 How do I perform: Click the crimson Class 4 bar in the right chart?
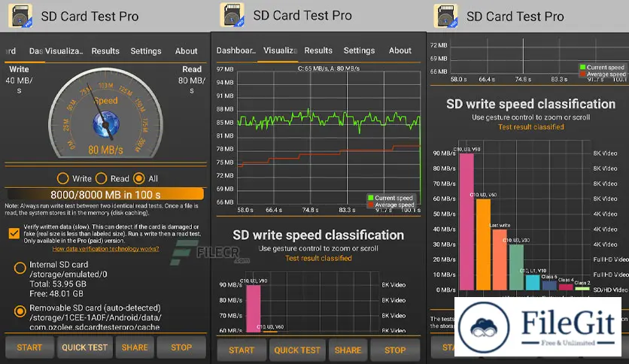point(566,287)
